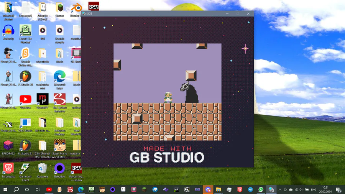Open the Корзина recycle bin
The height and width of the screenshot is (194, 345).
pyautogui.click(x=43, y=170)
